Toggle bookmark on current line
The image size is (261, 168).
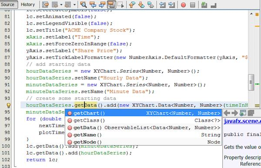click(x=151, y=4)
